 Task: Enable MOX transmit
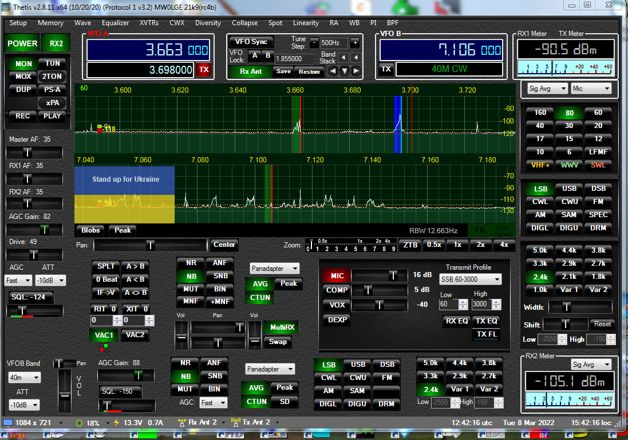[23, 77]
